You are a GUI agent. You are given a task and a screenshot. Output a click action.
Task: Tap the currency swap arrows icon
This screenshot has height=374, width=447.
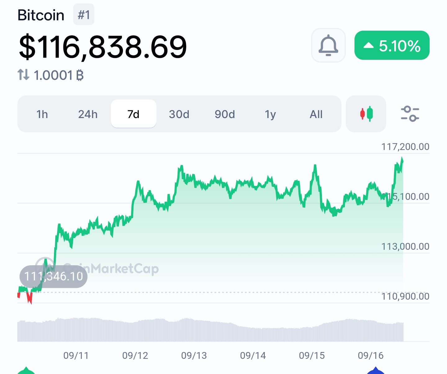coord(23,75)
